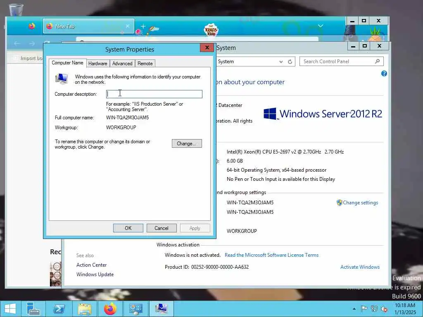Close the New Tab in Firefox
Viewport: 423px width, 317px height.
(x=128, y=26)
